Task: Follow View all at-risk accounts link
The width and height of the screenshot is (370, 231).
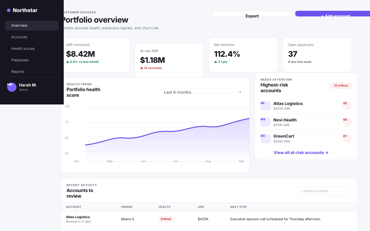Action: coord(301,153)
